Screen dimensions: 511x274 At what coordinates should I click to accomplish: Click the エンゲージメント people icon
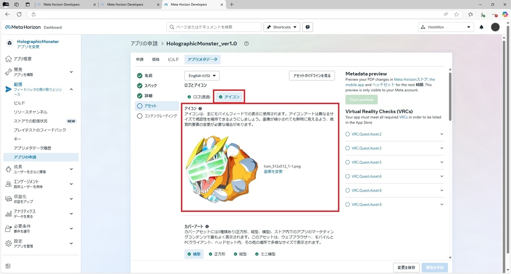[9, 184]
